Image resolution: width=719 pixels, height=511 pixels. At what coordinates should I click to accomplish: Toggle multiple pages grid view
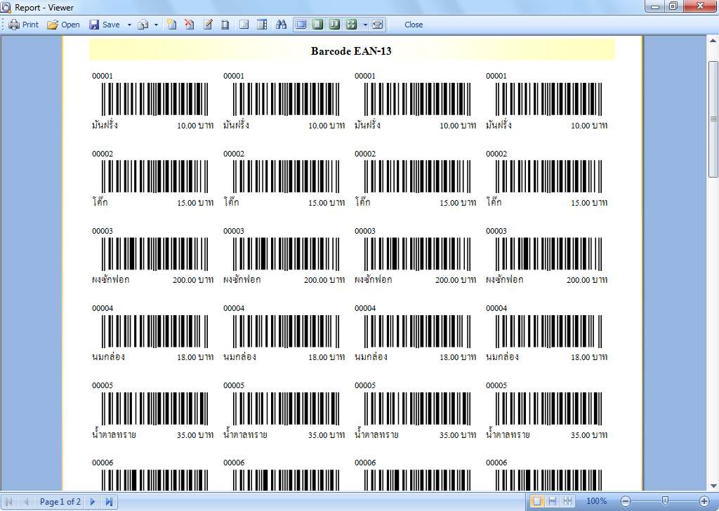click(352, 25)
